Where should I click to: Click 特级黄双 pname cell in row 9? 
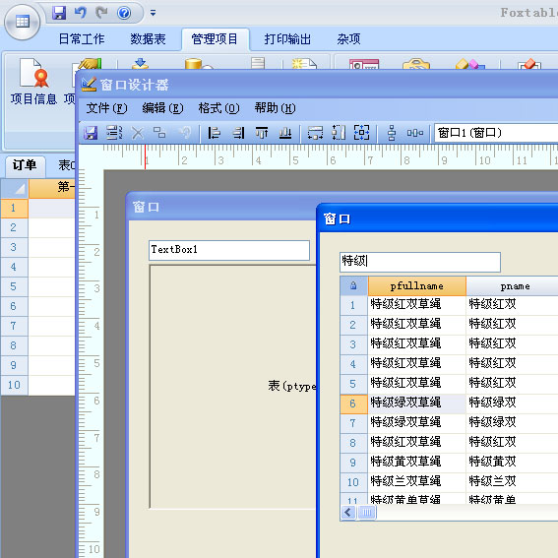513,463
